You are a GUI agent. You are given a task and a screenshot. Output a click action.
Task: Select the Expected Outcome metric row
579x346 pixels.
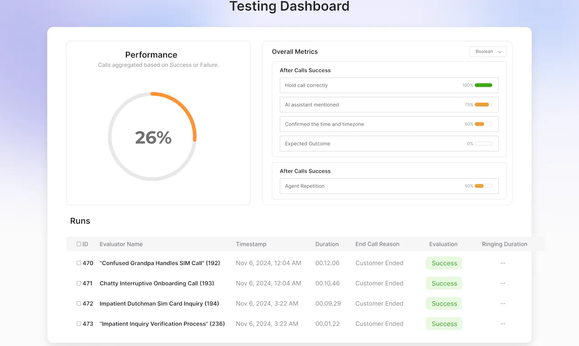(389, 143)
